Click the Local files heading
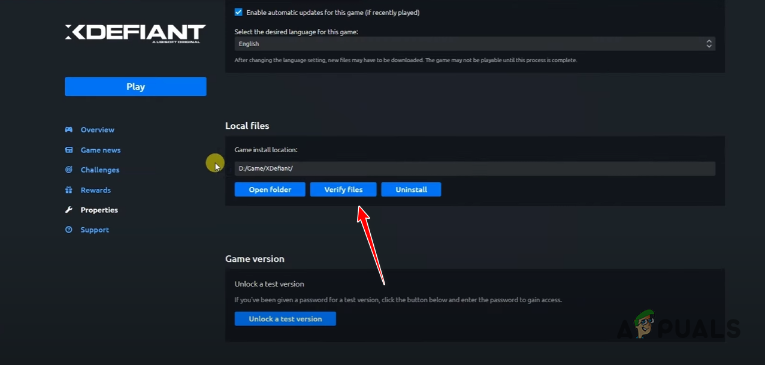This screenshot has width=765, height=365. pyautogui.click(x=247, y=126)
